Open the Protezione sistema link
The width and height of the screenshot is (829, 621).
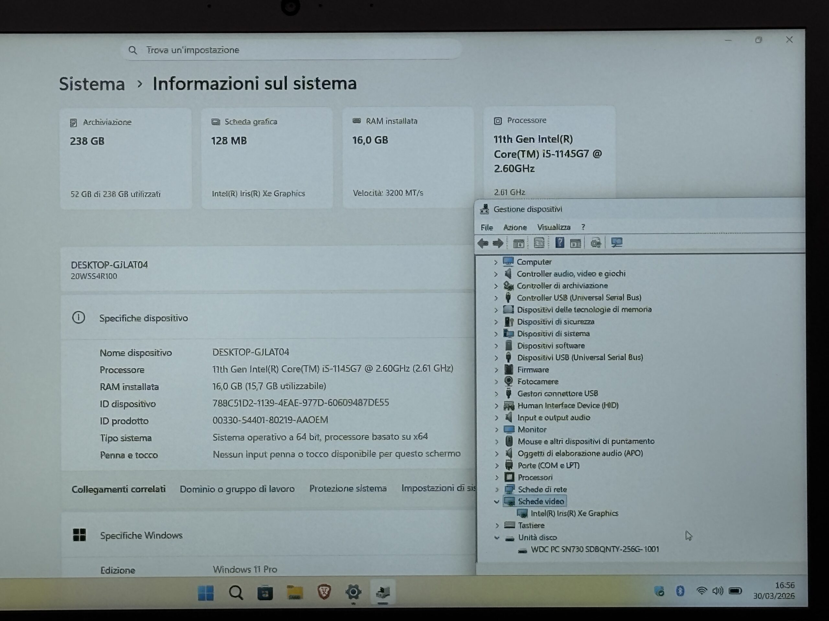(347, 488)
